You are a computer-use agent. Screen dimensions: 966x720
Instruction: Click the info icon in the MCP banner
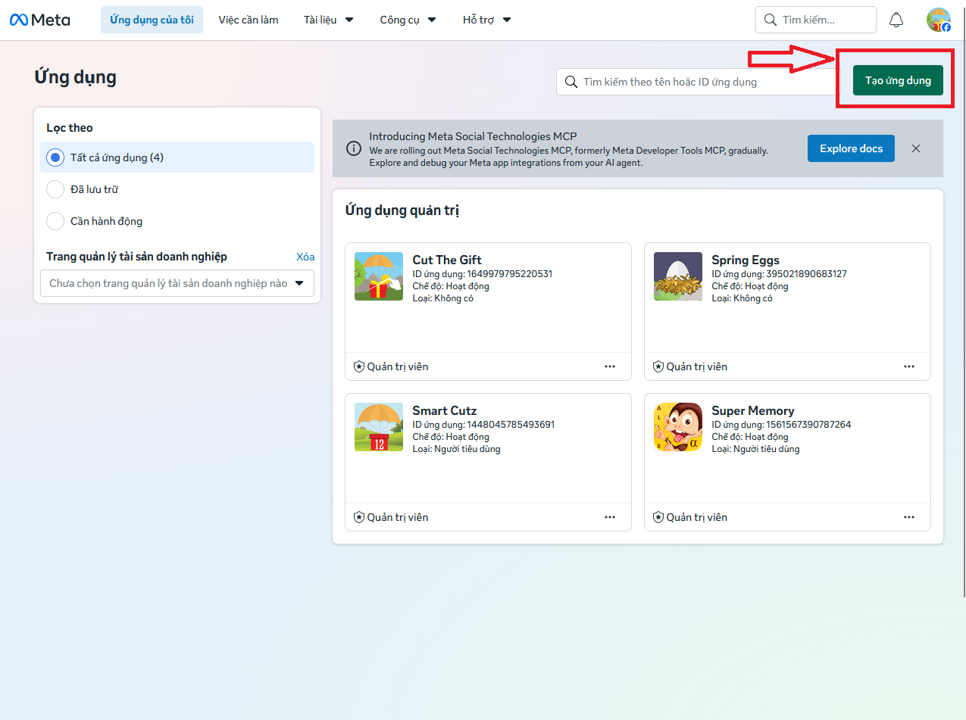[354, 148]
